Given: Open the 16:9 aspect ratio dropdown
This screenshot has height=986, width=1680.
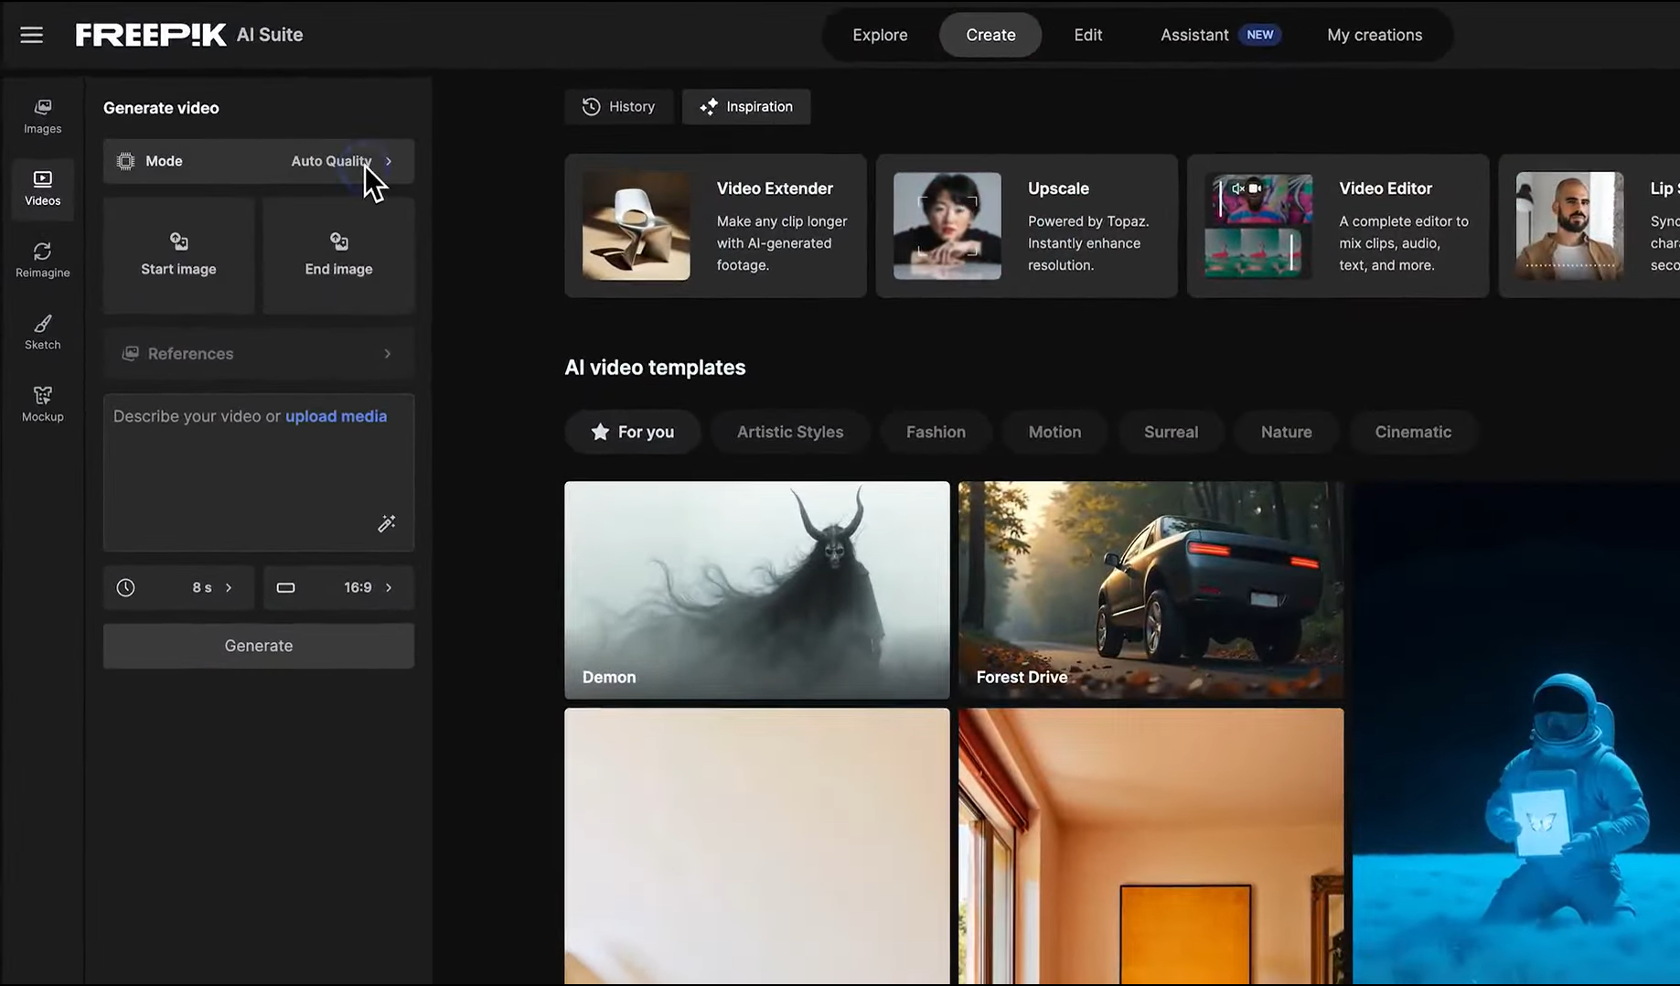Looking at the screenshot, I should pyautogui.click(x=338, y=587).
